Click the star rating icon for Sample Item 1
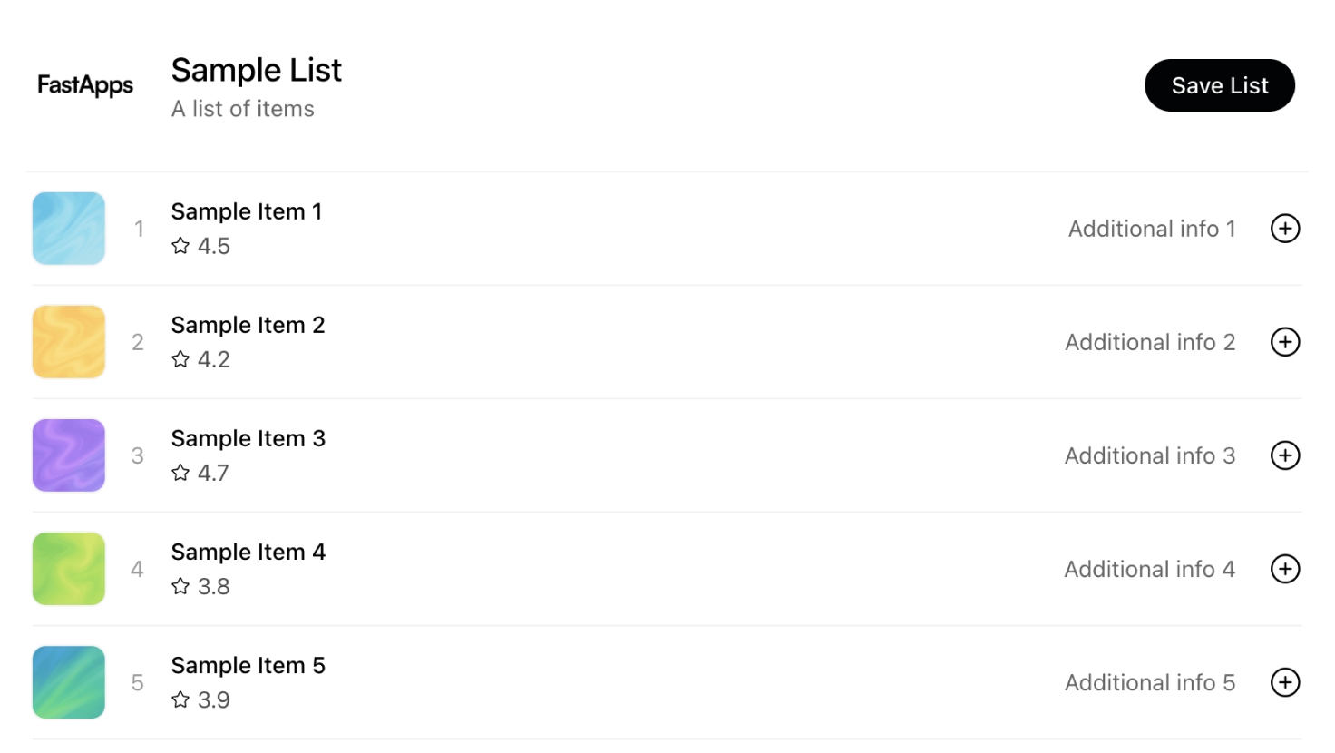The width and height of the screenshot is (1335, 753). tap(180, 246)
